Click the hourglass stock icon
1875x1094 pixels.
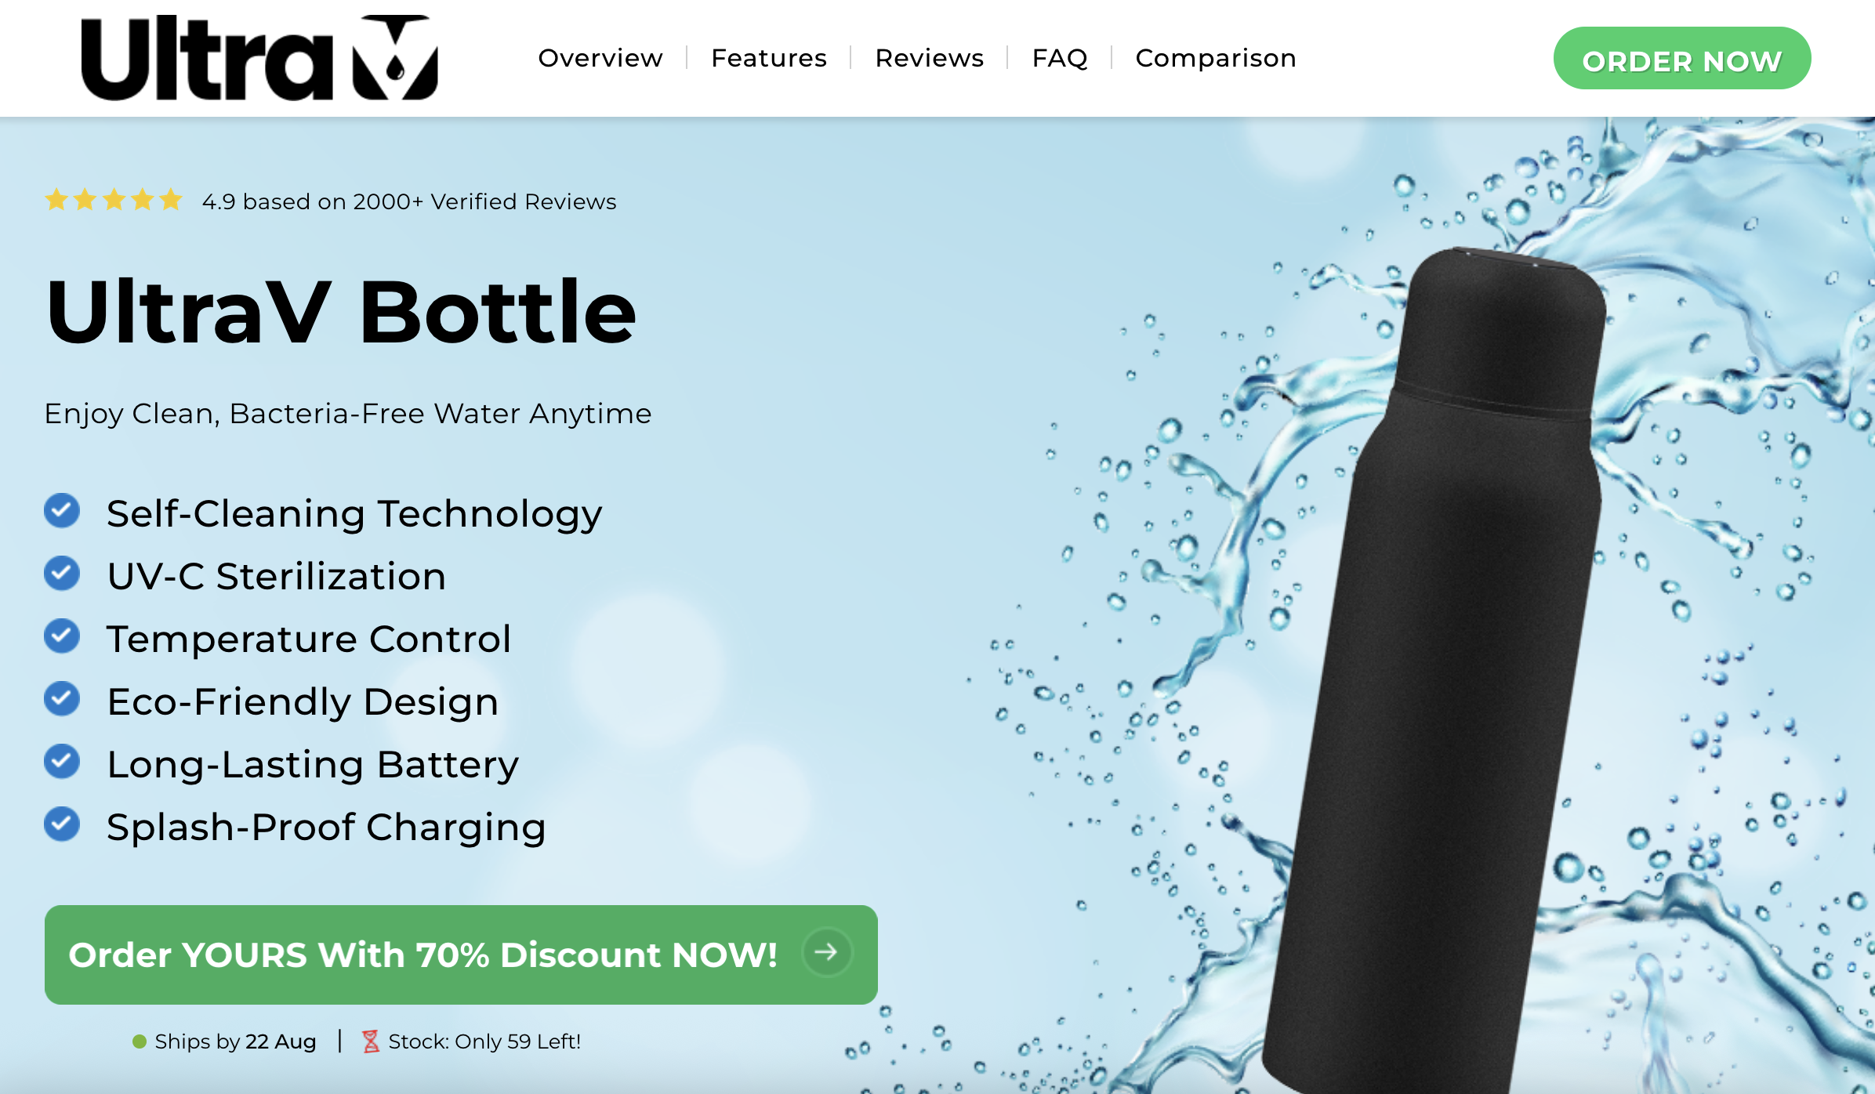coord(371,1041)
